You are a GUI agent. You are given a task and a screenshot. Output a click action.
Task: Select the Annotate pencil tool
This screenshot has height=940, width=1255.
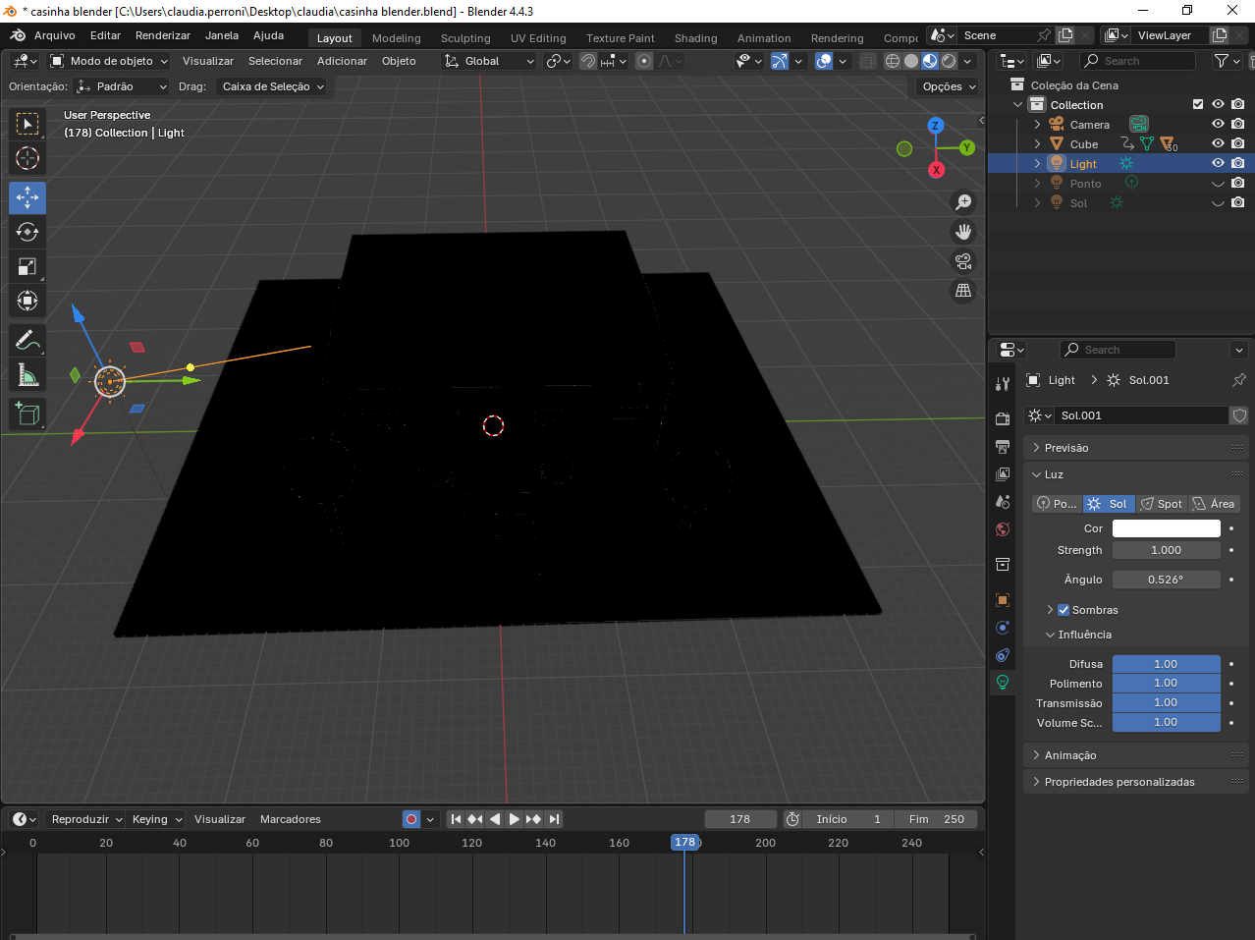(x=27, y=341)
